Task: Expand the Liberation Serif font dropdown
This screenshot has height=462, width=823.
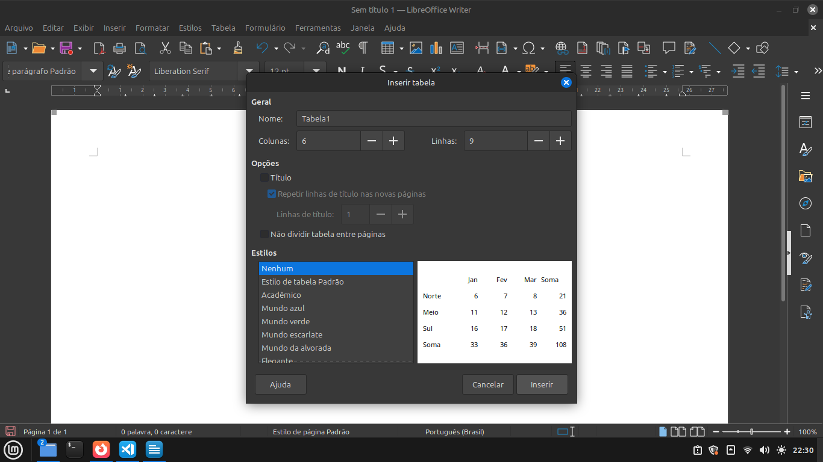Action: click(248, 71)
